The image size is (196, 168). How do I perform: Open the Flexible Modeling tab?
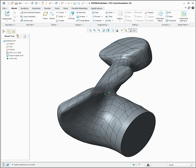point(79,8)
